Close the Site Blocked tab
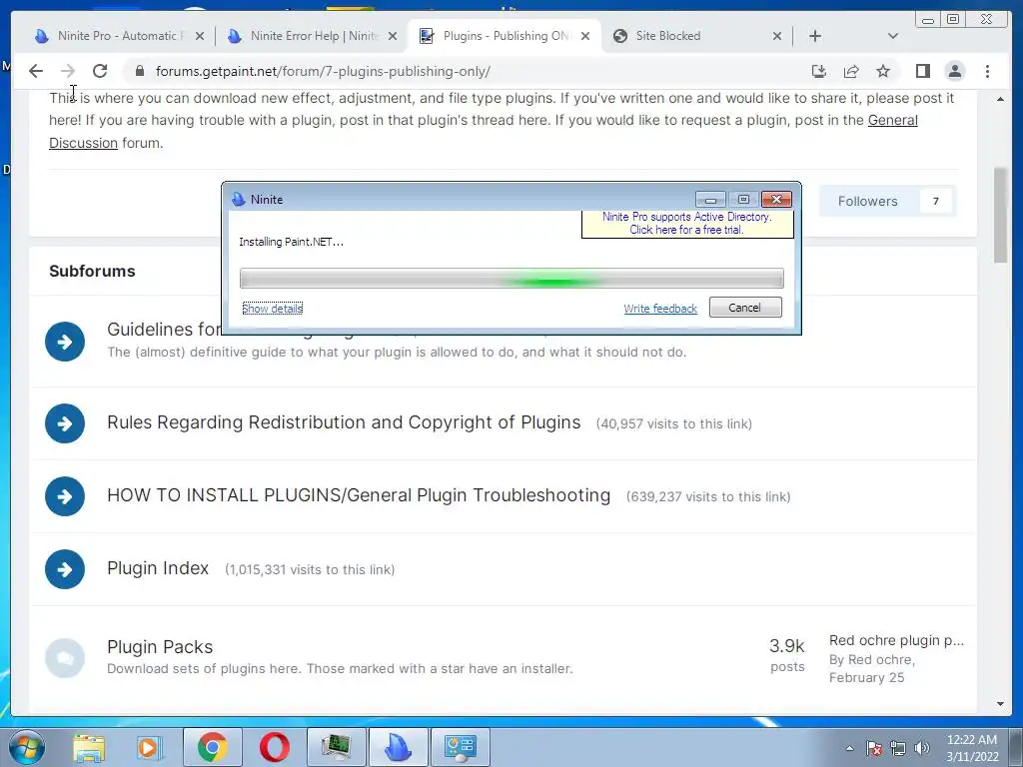The height and width of the screenshot is (767, 1023). pos(777,36)
